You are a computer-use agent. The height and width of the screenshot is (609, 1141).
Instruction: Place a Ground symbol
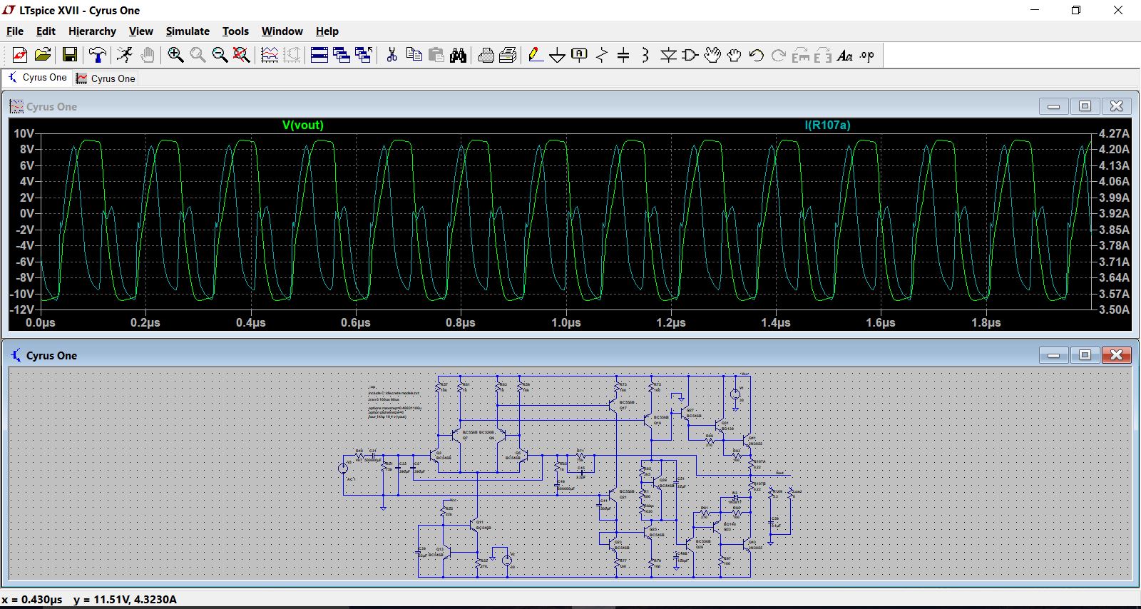click(x=558, y=55)
